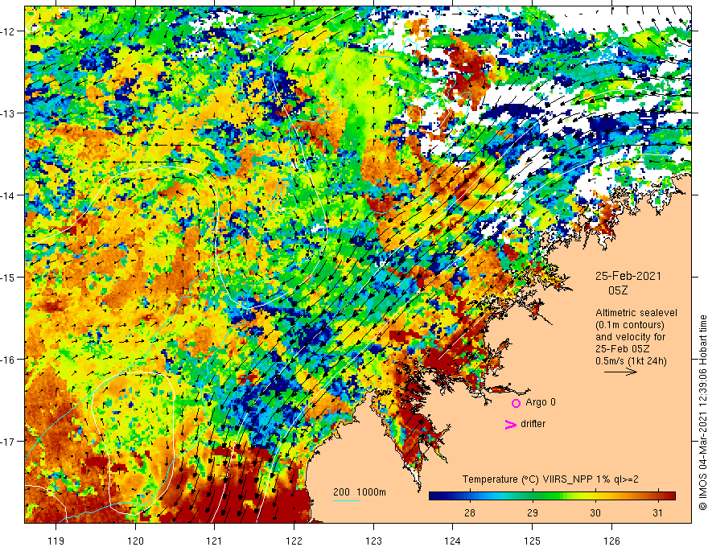This screenshot has width=708, height=547.
Task: Click the '25-Feb-2021' date label
Action: click(x=628, y=276)
